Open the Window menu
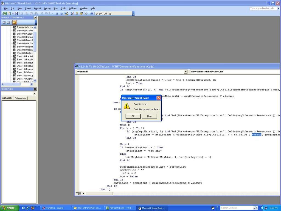The height and width of the screenshot is (211, 281). (83, 9)
